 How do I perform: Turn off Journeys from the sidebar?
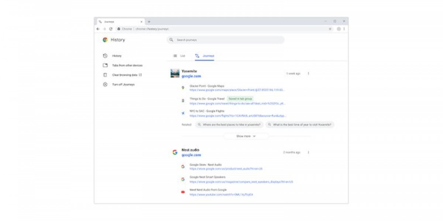pyautogui.click(x=123, y=84)
